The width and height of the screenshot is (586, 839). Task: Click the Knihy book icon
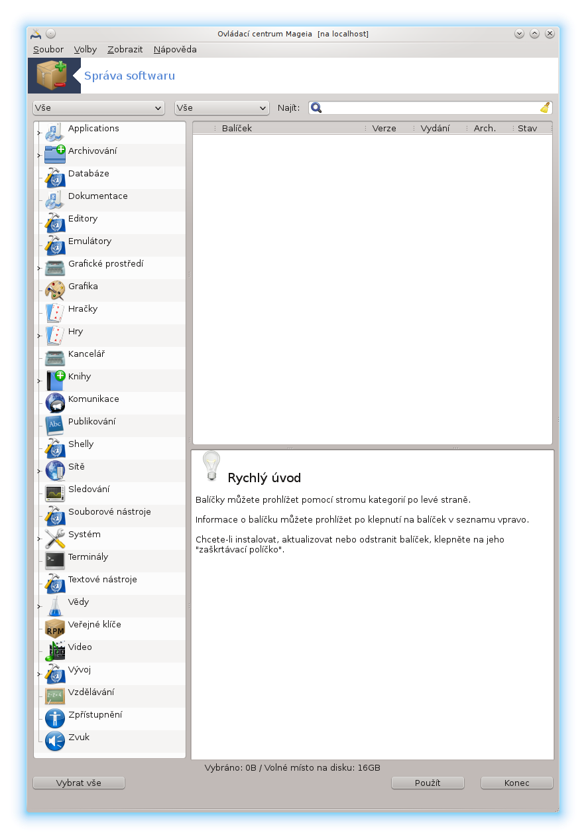[x=55, y=381]
